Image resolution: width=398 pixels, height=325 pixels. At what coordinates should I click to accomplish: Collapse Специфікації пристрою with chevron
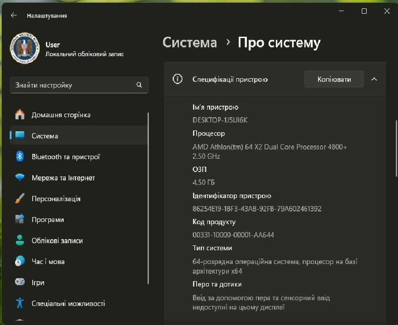pos(374,79)
